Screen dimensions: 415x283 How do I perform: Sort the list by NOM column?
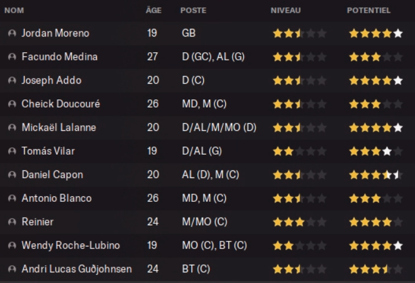14,11
